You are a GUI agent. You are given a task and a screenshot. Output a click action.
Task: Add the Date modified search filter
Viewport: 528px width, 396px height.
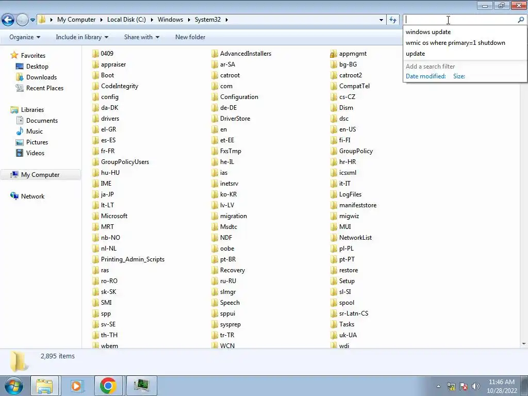[x=425, y=76]
